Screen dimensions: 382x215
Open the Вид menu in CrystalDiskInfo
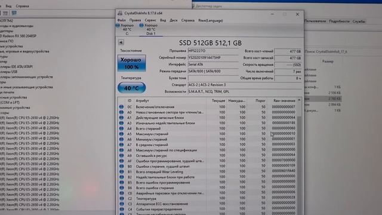click(163, 20)
